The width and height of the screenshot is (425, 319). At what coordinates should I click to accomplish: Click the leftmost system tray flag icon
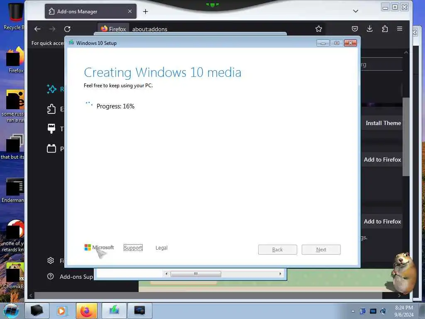pos(363,311)
